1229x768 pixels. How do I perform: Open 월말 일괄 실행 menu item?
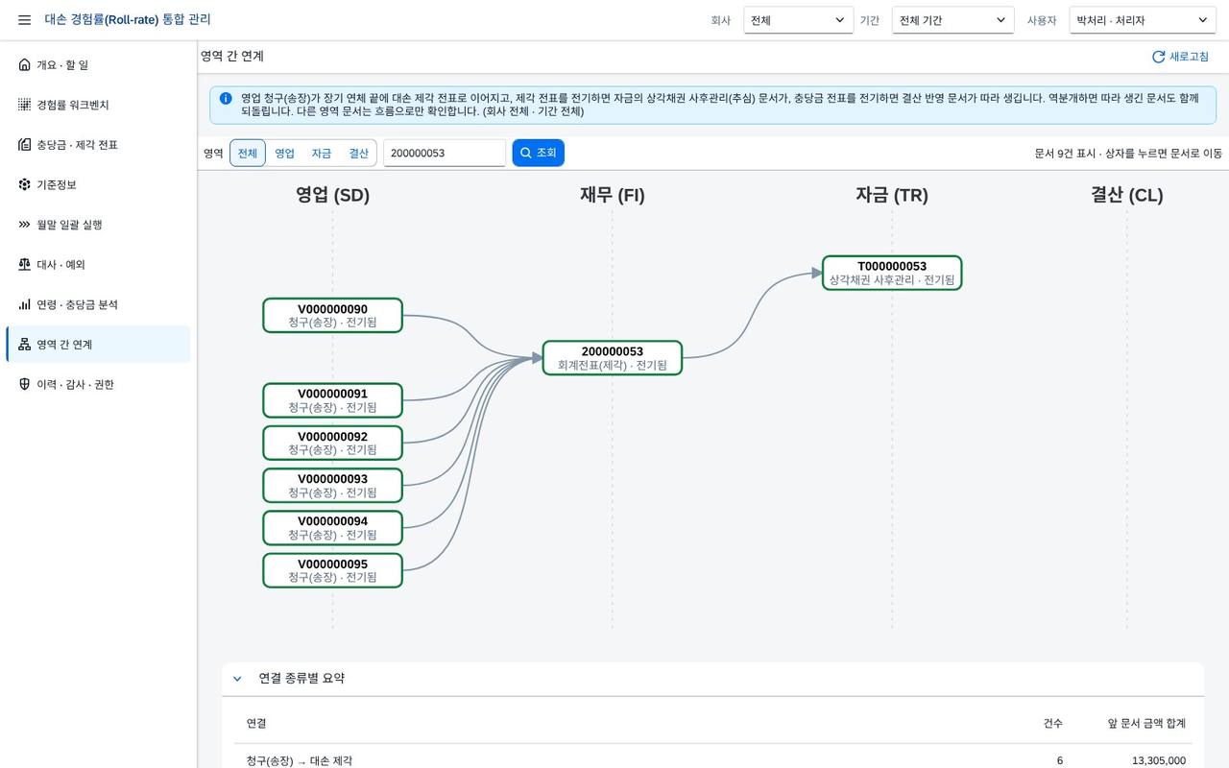98,225
